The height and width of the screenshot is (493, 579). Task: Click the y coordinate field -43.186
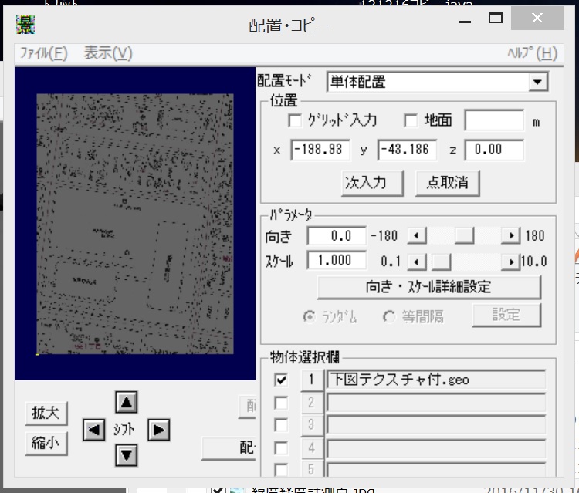click(408, 150)
